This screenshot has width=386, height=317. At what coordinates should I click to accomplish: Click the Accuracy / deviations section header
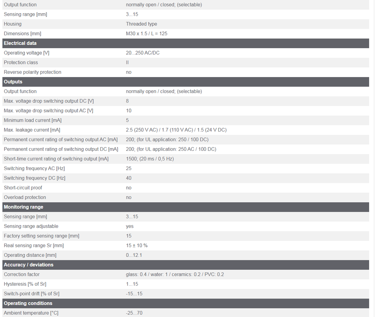(29, 265)
